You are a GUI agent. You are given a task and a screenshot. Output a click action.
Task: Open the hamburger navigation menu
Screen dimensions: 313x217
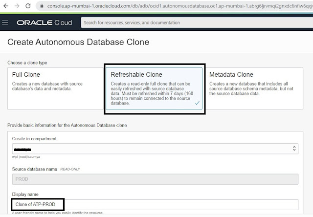click(5, 23)
